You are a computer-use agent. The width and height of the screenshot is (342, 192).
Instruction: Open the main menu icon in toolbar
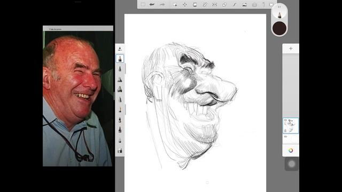tap(143, 4)
